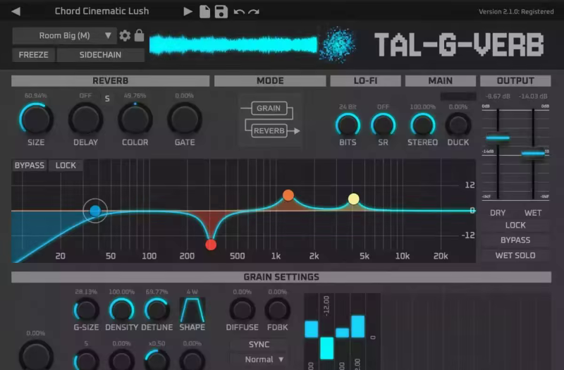The height and width of the screenshot is (370, 564).
Task: Redo change with forward curved arrow
Action: [x=254, y=12]
